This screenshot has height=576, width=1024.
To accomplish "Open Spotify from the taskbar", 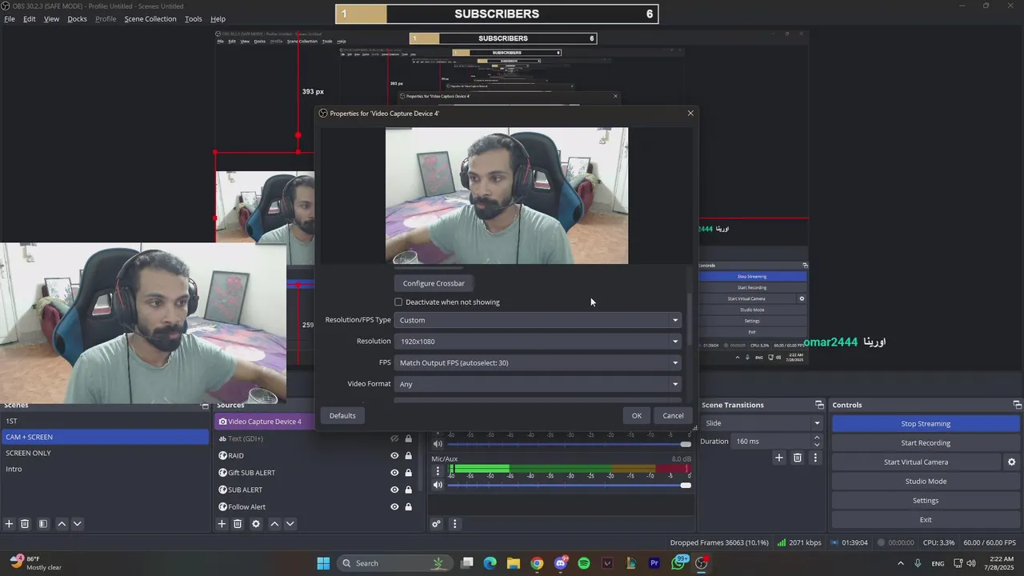I will coord(584,563).
